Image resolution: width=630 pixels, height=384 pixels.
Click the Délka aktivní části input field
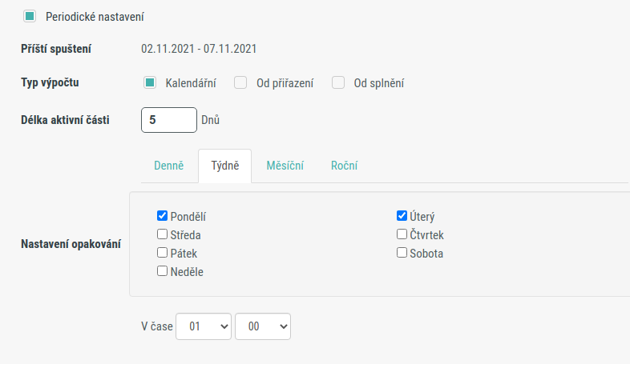click(x=169, y=120)
